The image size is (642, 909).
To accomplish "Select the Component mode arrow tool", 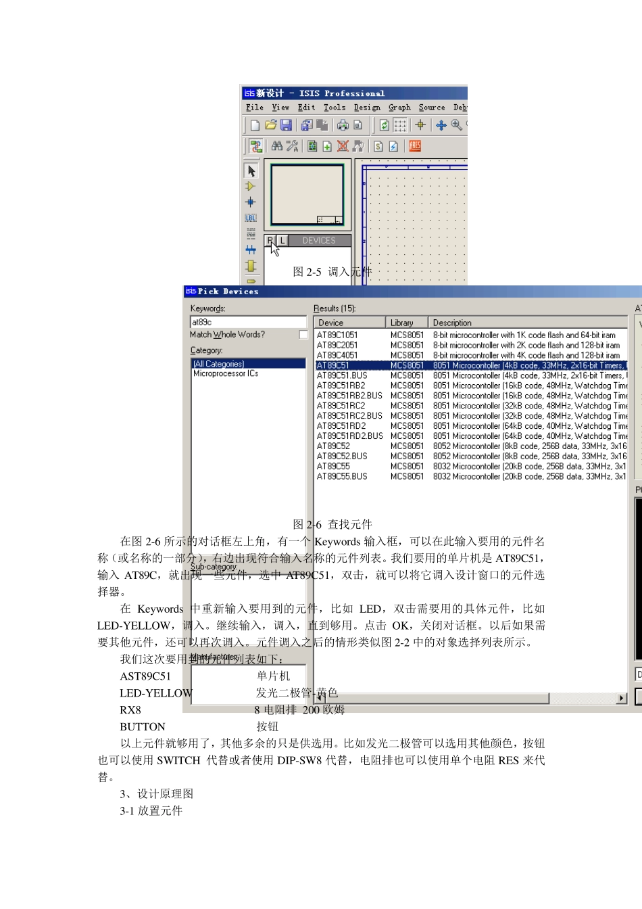I will coord(251,170).
